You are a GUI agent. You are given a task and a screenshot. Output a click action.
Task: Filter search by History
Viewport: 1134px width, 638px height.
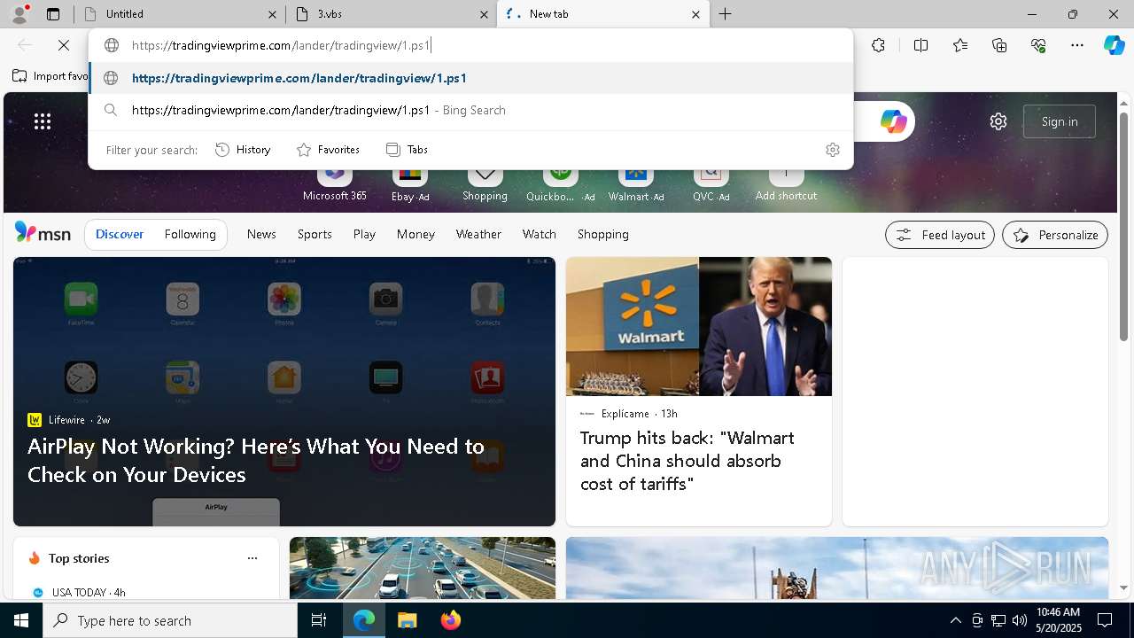pyautogui.click(x=243, y=150)
